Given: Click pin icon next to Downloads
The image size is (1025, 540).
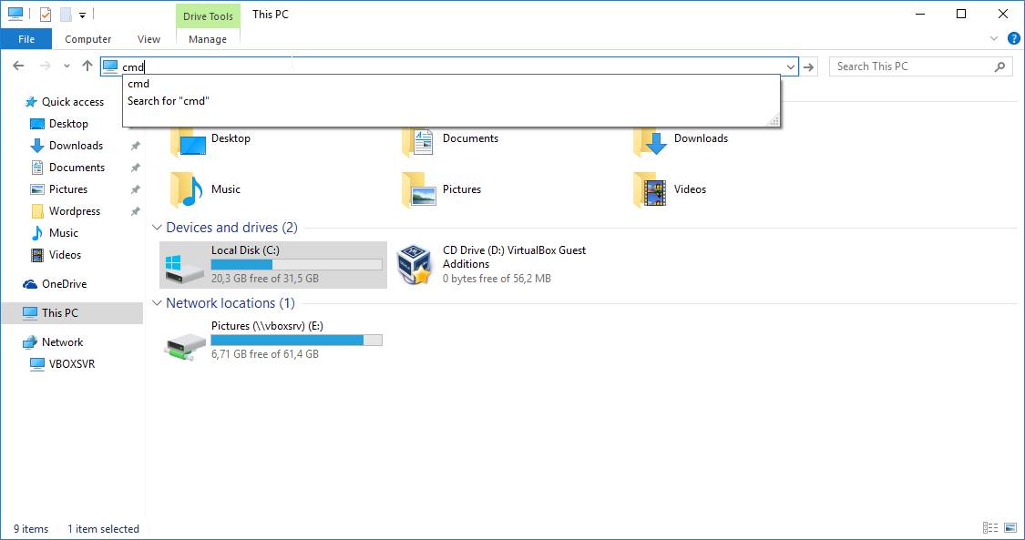Looking at the screenshot, I should (x=136, y=146).
